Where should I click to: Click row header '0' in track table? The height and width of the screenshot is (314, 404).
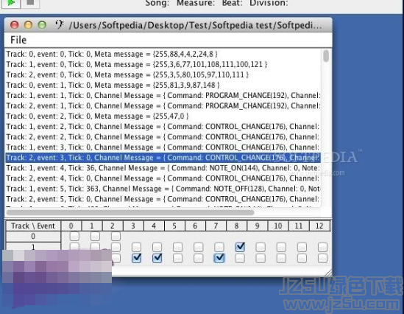click(x=33, y=236)
